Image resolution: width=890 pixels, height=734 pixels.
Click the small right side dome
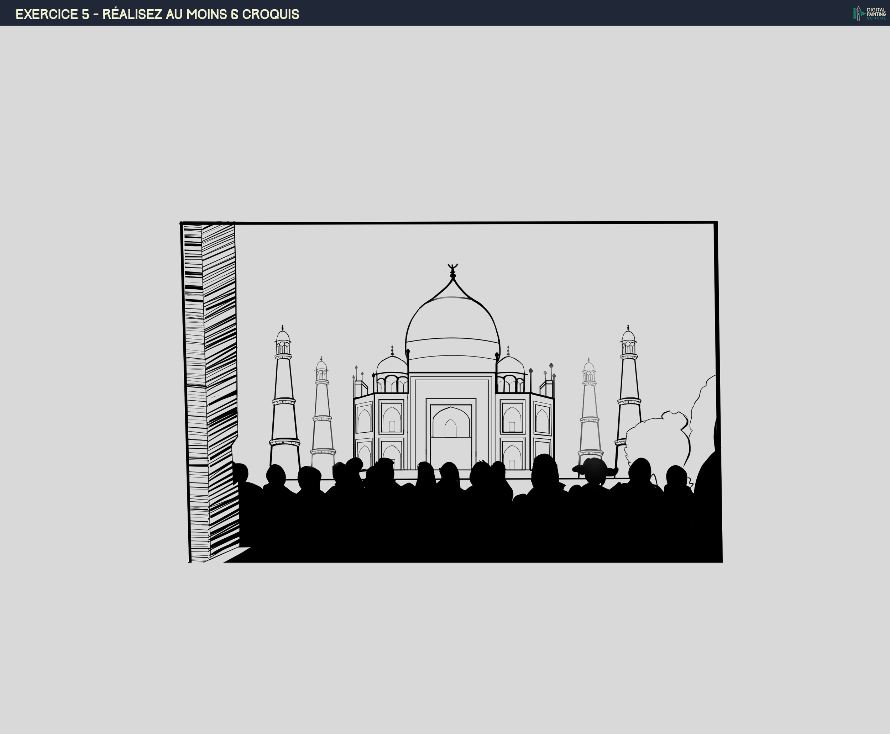[x=510, y=366]
